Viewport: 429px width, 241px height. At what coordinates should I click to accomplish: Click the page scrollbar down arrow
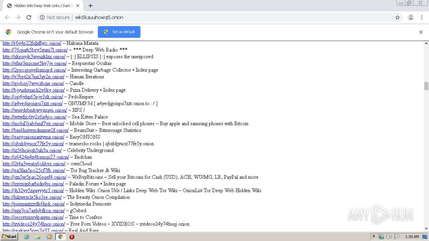coord(426,229)
